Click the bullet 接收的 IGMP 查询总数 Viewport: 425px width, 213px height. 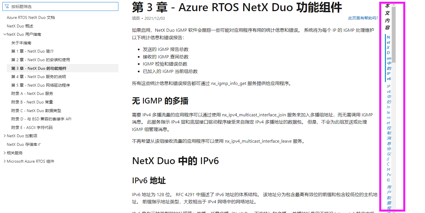coord(166,57)
